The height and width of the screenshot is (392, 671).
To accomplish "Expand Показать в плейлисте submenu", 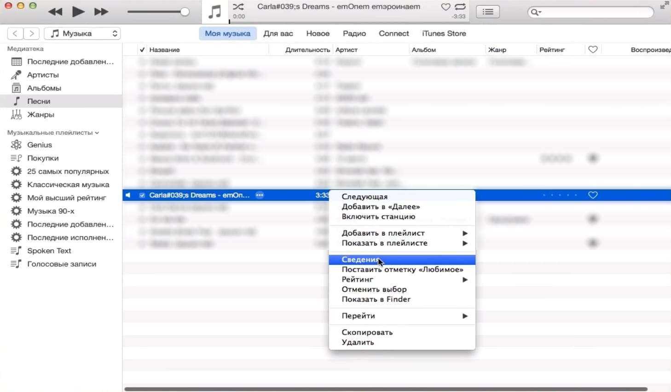I will click(x=402, y=243).
